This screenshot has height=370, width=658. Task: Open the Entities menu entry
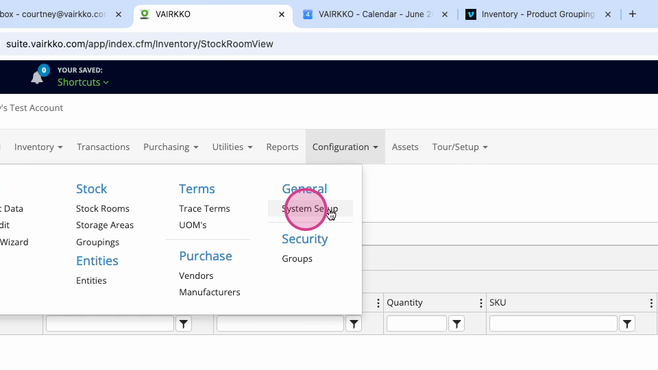(91, 281)
